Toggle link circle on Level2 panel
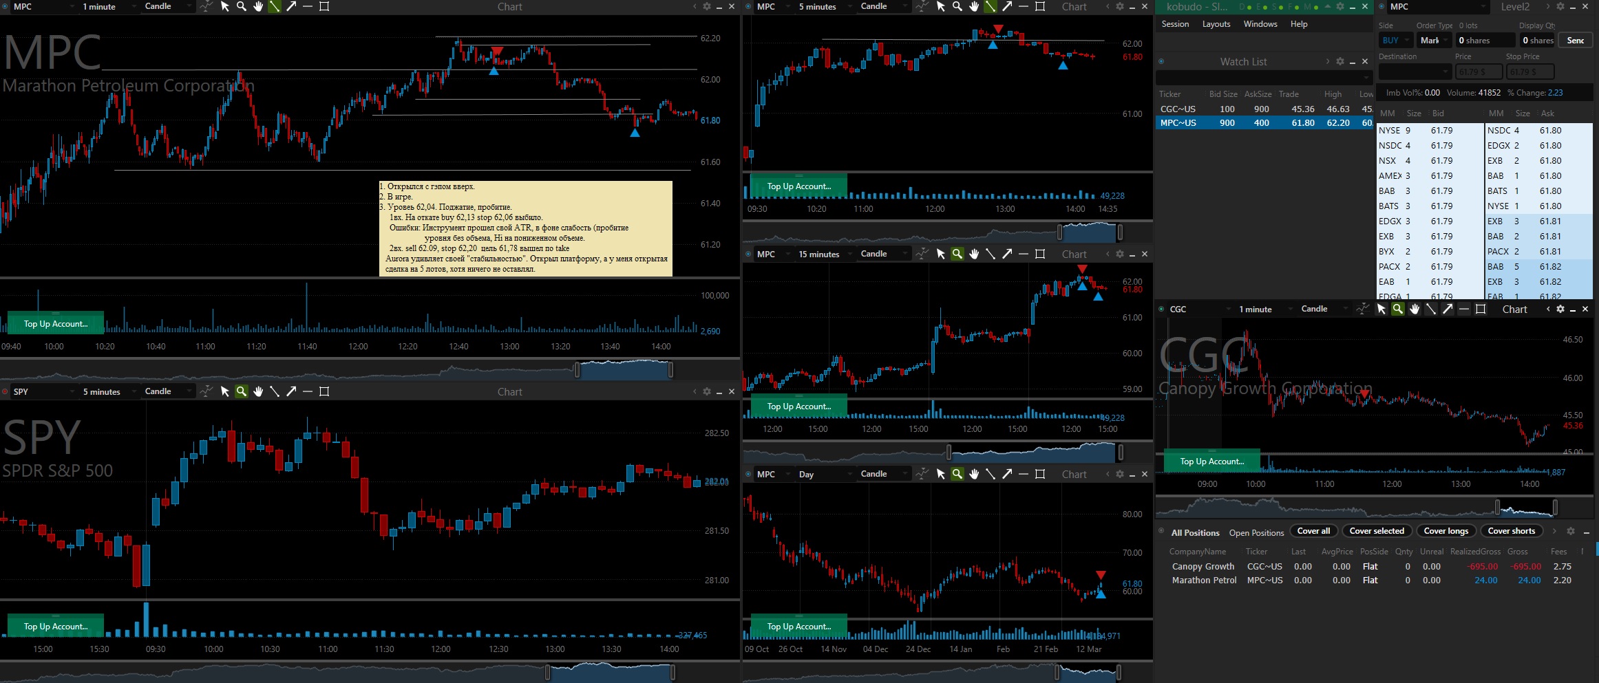This screenshot has height=683, width=1599. click(1381, 6)
